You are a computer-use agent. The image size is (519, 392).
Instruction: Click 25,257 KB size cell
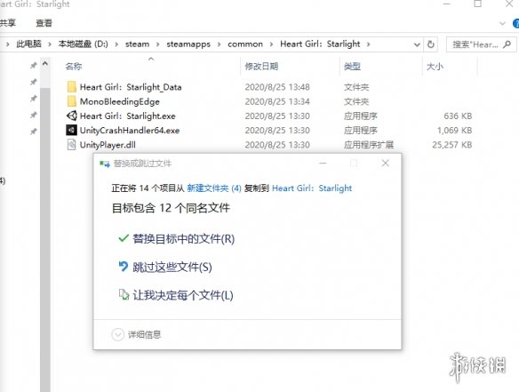451,145
